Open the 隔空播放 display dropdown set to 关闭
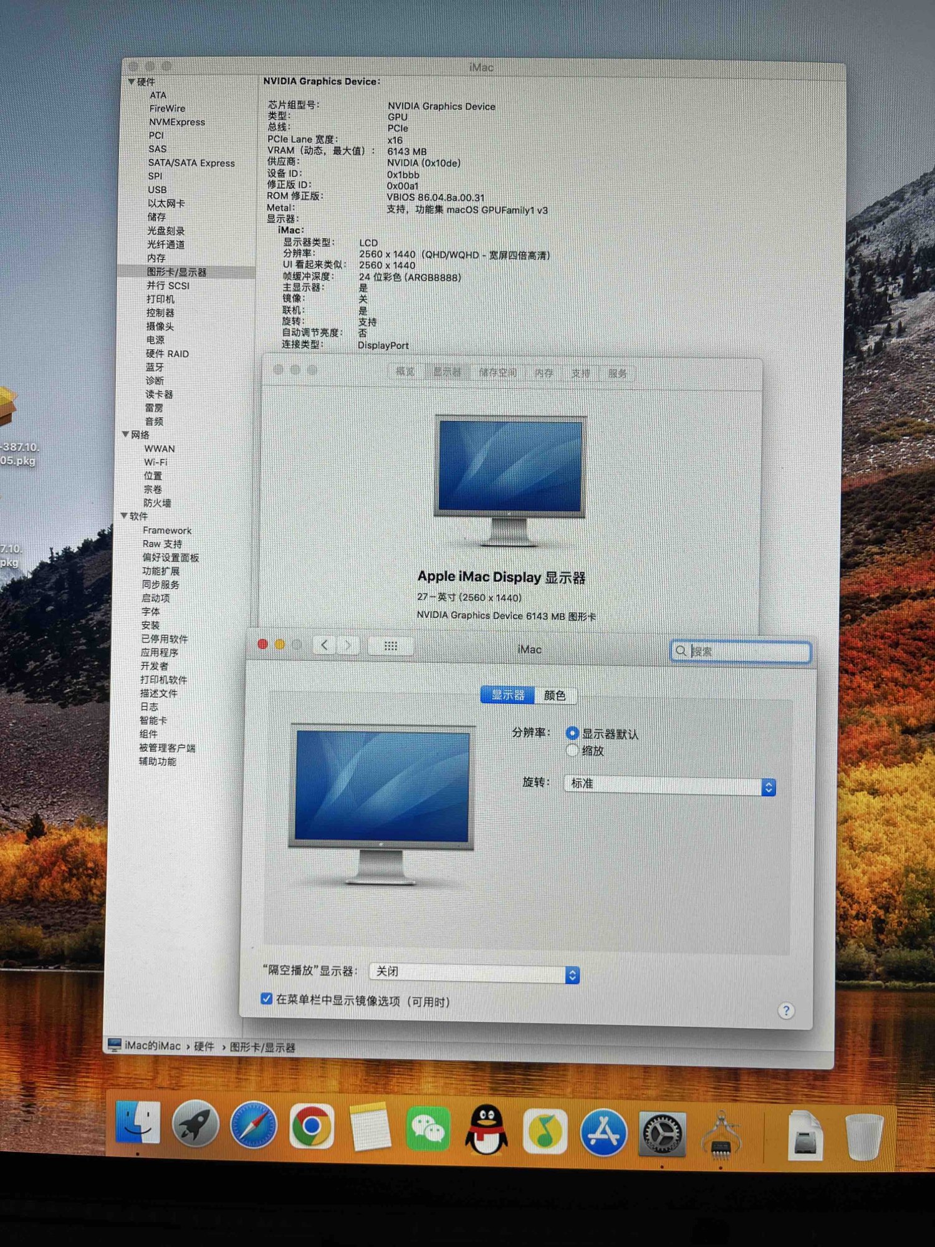Viewport: 935px width, 1247px height. tap(474, 973)
